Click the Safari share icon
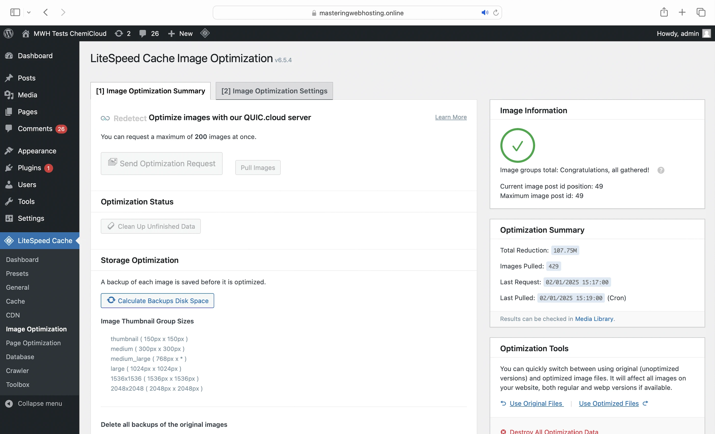The image size is (715, 434). tap(664, 12)
